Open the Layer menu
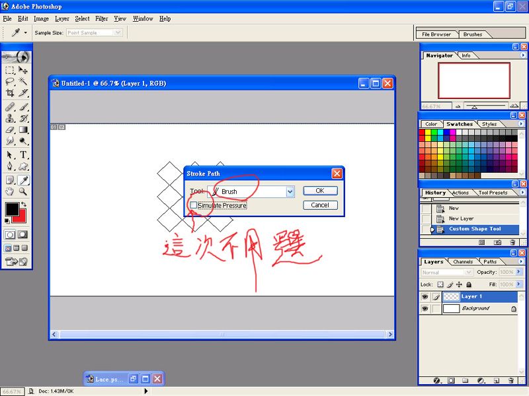This screenshot has height=396, width=529. [x=62, y=18]
